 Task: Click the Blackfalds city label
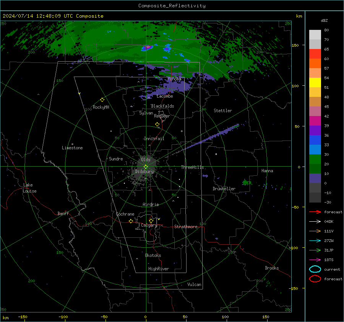162,106
